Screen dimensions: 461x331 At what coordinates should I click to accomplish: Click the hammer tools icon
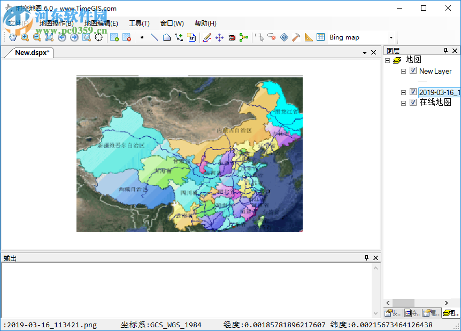(297, 37)
